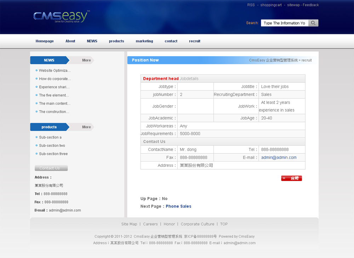Screen dimensions: 354x258
Task: Click the Contact Us sidebar button
Action: click(x=51, y=168)
